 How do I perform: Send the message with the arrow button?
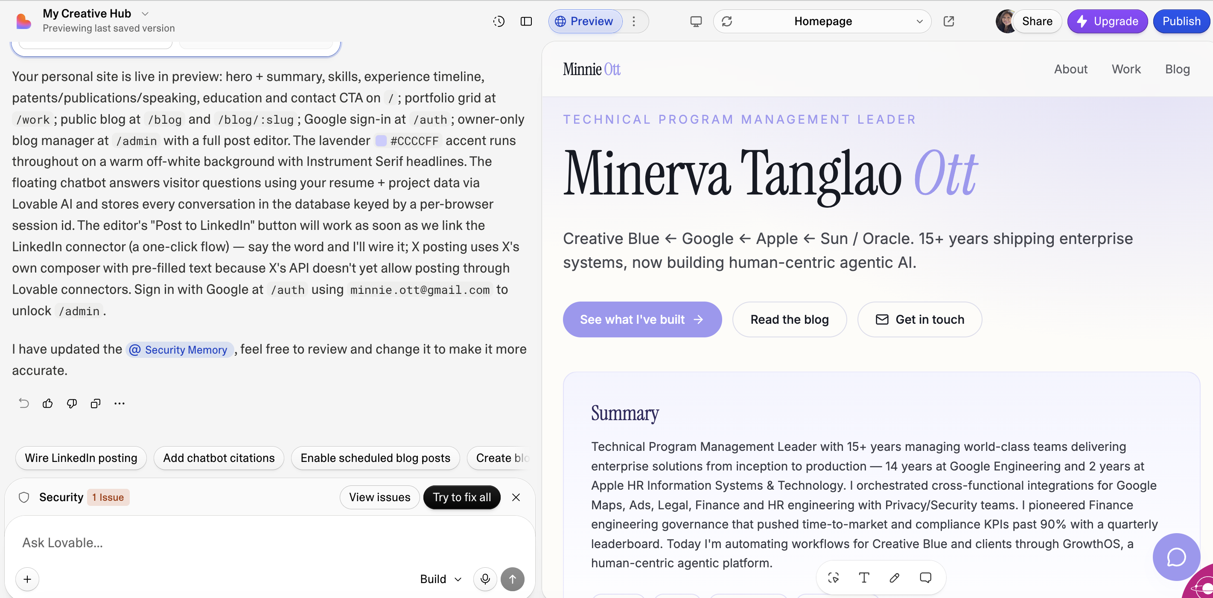click(512, 579)
